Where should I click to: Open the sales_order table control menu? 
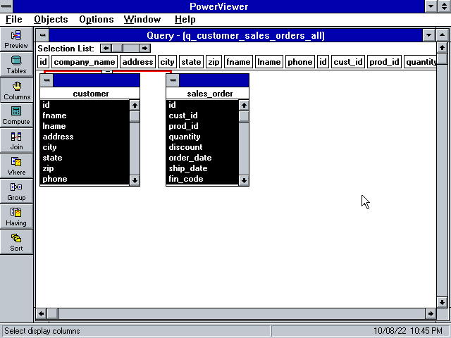pos(173,80)
